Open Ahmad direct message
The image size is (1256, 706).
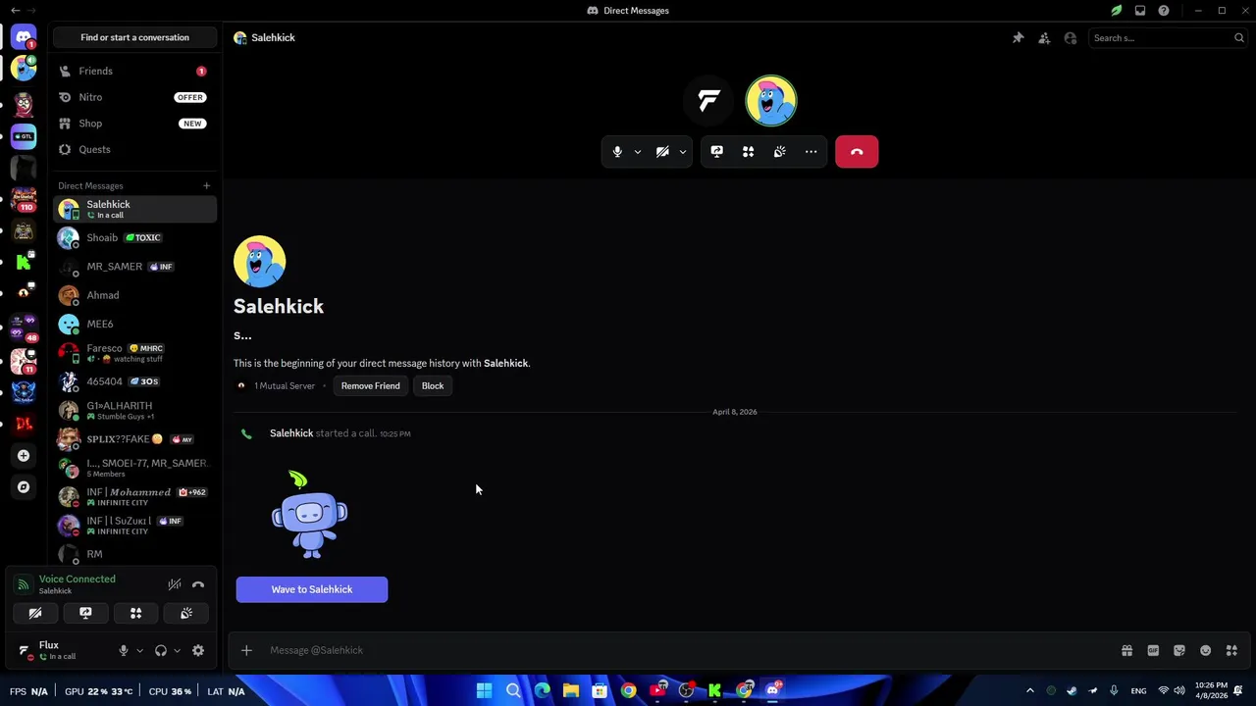point(135,295)
